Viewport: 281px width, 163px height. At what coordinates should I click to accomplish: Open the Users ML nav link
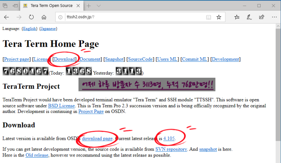point(167,59)
